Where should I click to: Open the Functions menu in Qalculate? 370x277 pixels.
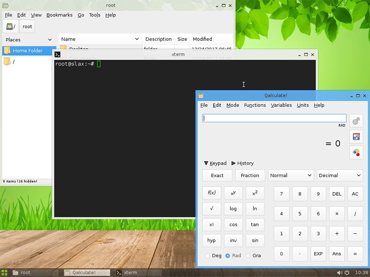[255, 105]
